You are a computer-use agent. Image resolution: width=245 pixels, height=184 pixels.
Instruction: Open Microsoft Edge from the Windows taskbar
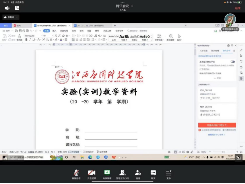(x=90, y=157)
